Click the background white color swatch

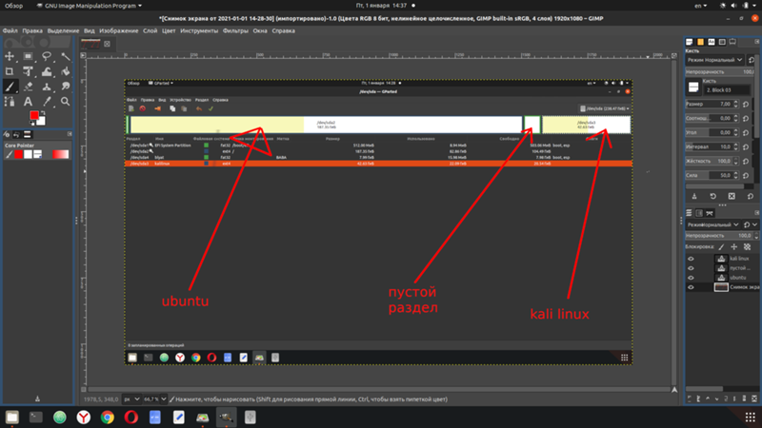tap(41, 121)
